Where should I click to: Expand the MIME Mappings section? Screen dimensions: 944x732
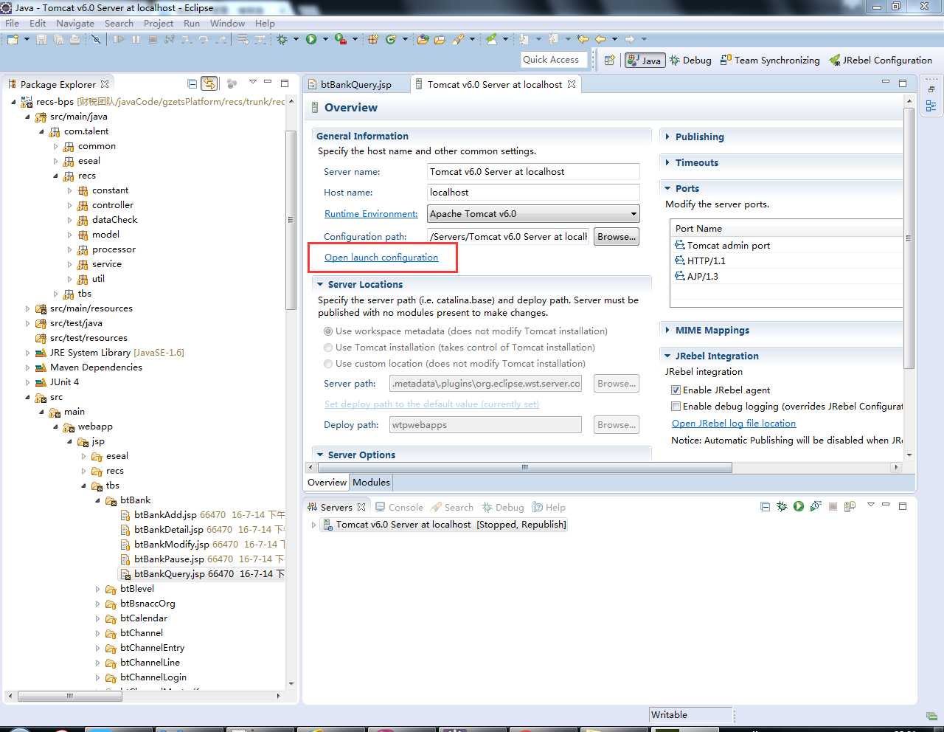[667, 331]
